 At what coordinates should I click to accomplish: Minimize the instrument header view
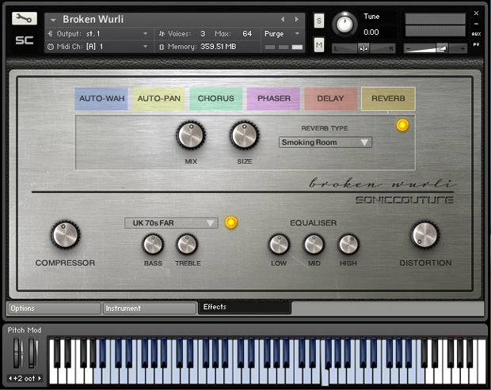[476, 24]
